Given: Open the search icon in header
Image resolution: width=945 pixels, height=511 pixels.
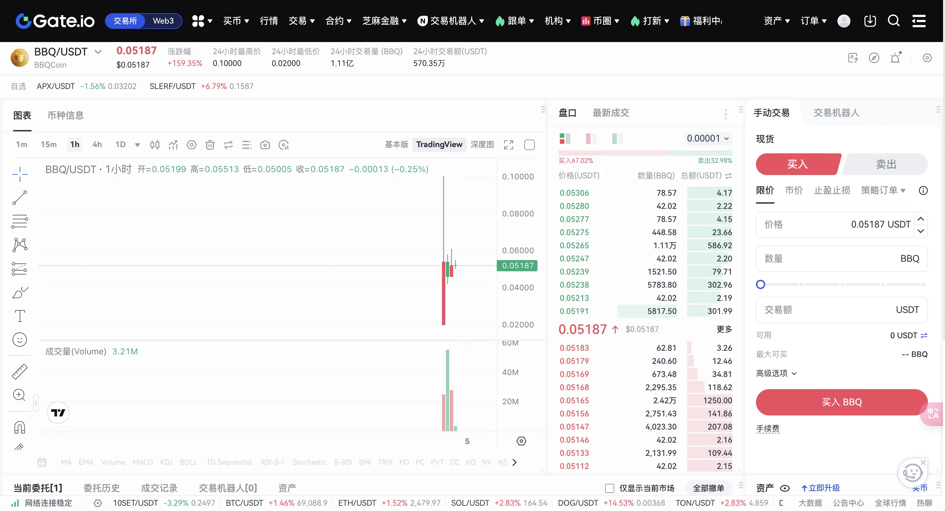Looking at the screenshot, I should tap(893, 21).
